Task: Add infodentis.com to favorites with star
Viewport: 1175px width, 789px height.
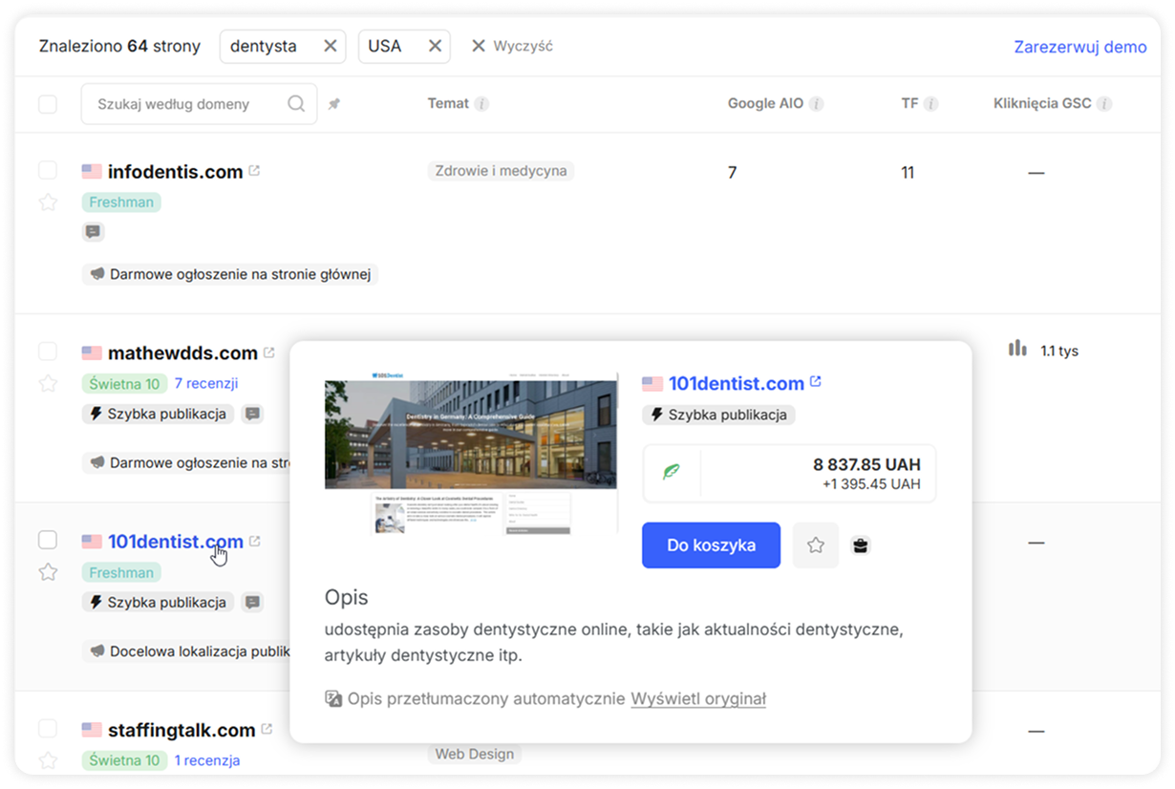Action: (48, 203)
